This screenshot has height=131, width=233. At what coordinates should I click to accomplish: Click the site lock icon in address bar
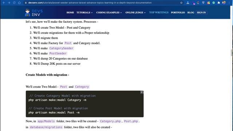point(26,3)
